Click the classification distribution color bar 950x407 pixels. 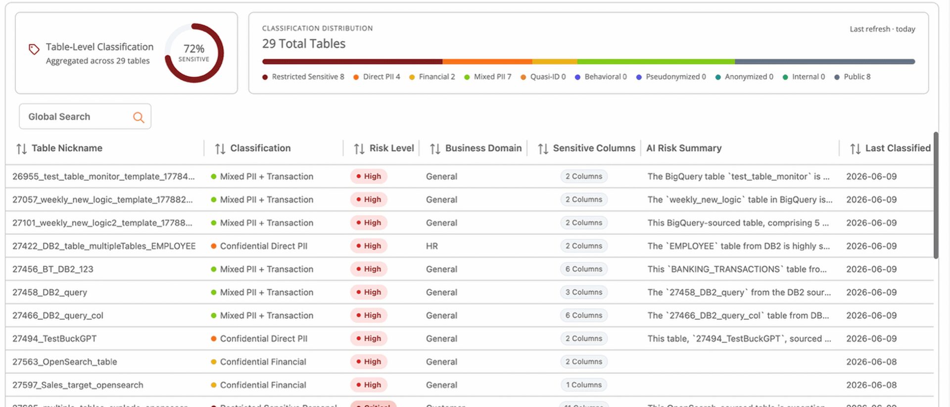[x=588, y=62]
